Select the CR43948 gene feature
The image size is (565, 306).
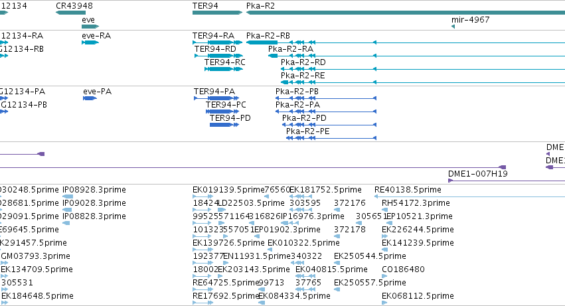coord(70,13)
